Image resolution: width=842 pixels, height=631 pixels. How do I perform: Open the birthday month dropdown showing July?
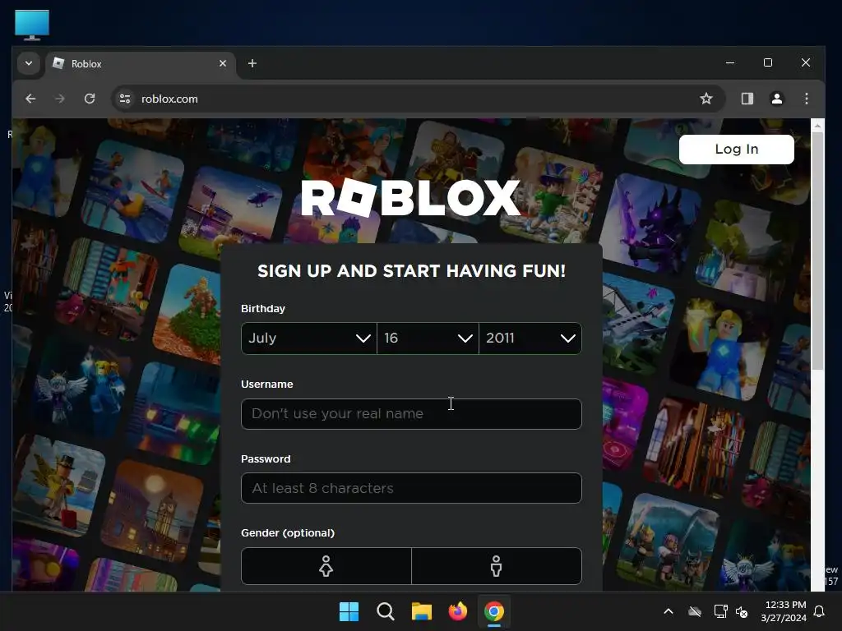pos(309,338)
